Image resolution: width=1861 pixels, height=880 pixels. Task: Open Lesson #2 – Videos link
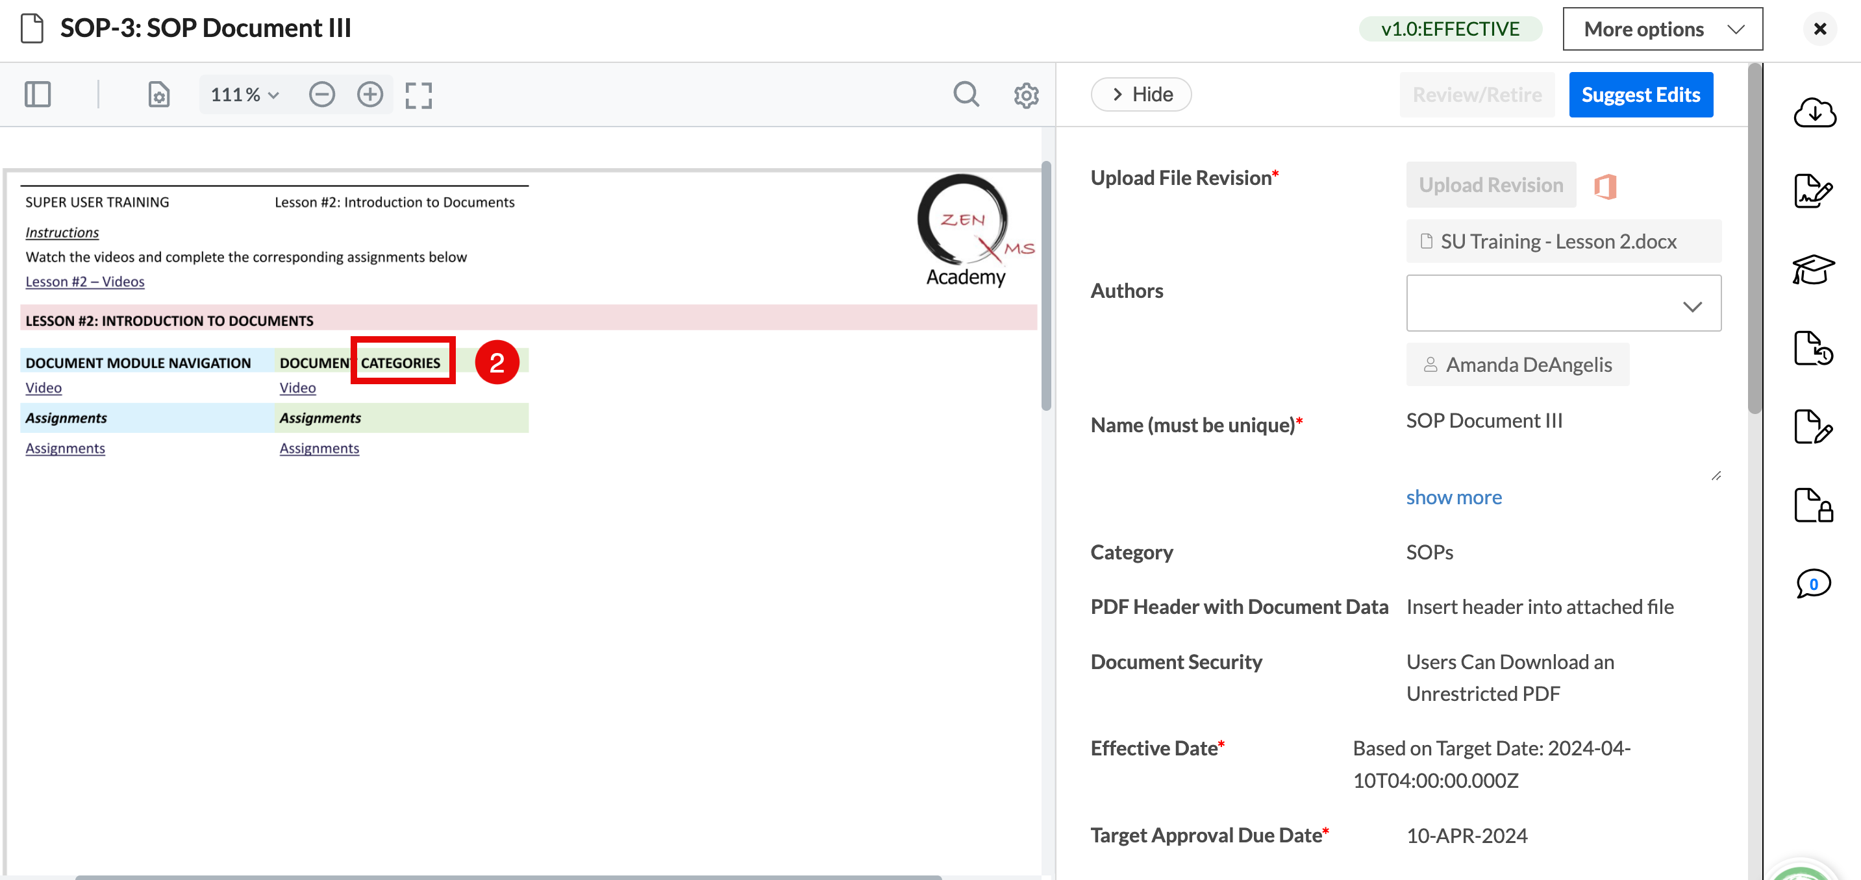pos(85,282)
